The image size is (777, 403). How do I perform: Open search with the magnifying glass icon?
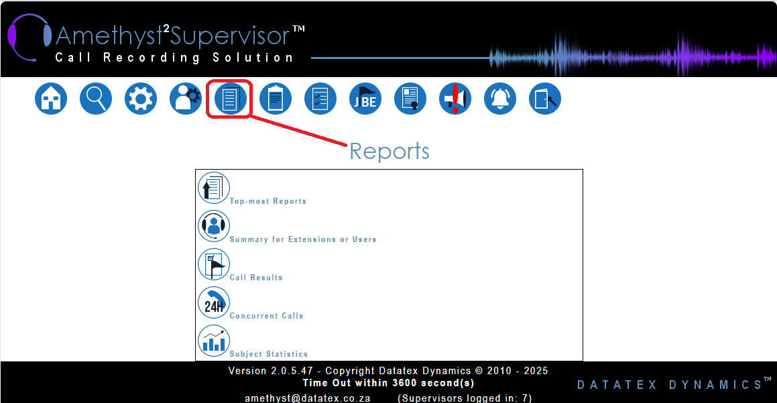(96, 99)
